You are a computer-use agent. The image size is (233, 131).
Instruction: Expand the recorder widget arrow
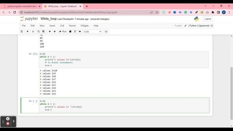click(13, 121)
